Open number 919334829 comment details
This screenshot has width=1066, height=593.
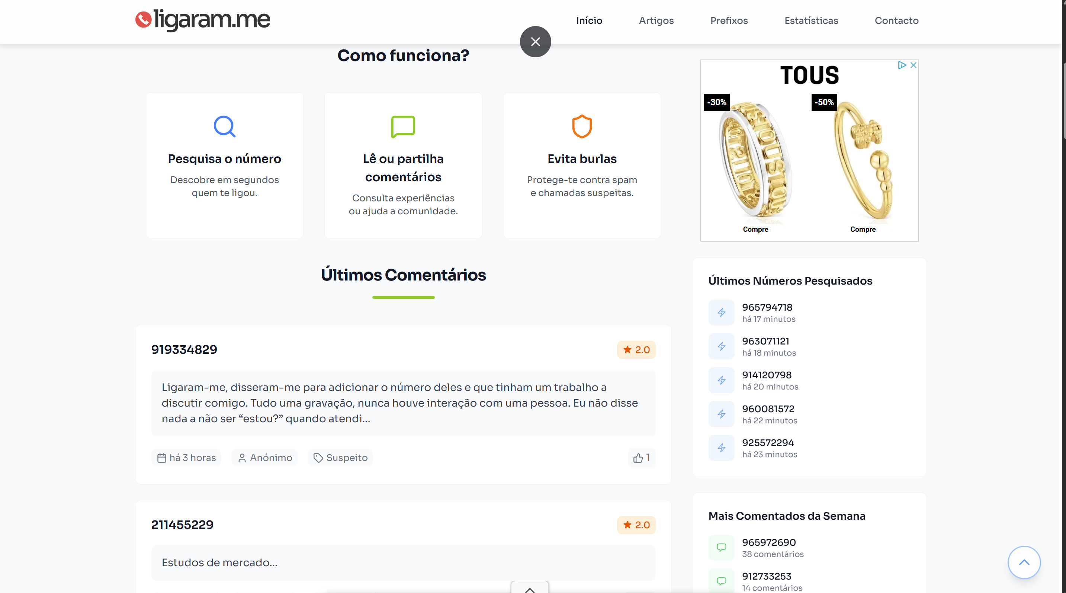point(184,350)
